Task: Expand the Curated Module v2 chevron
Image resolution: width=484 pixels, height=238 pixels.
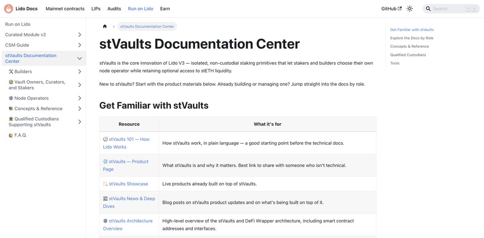Action: (79, 35)
